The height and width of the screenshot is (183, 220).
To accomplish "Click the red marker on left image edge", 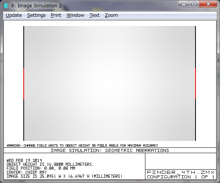I will tap(24, 84).
